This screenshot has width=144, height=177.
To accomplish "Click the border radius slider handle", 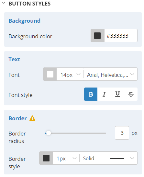I will tap(49, 133).
